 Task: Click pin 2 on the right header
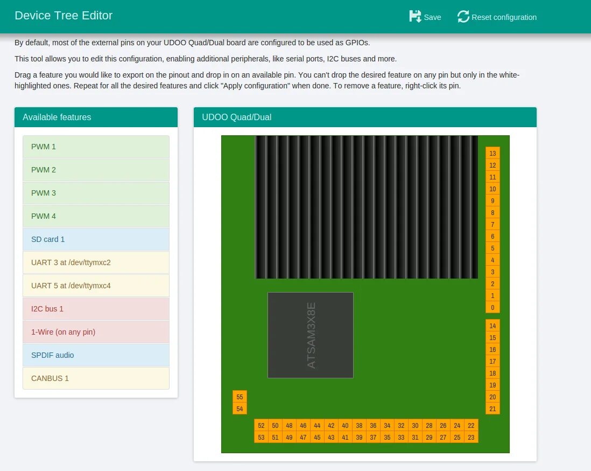[x=493, y=284]
